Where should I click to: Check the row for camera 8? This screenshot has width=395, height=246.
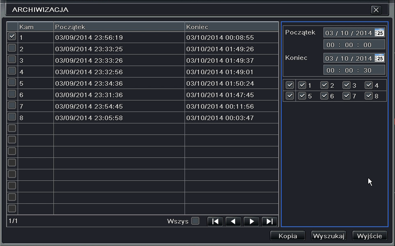click(x=12, y=117)
